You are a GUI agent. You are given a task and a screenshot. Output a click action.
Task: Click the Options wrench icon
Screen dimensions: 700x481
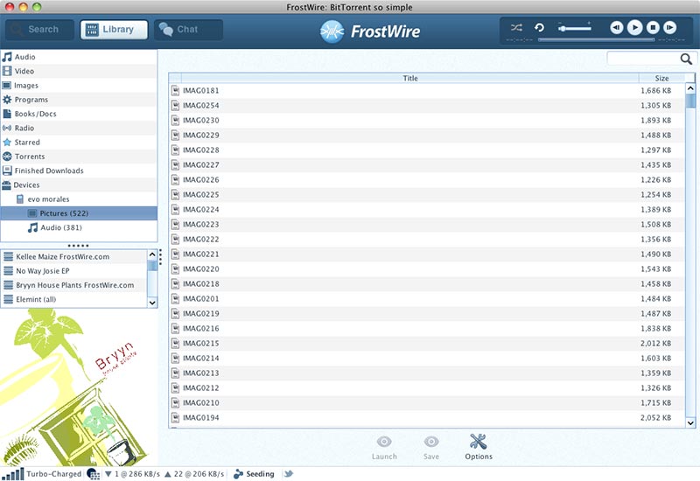point(478,446)
